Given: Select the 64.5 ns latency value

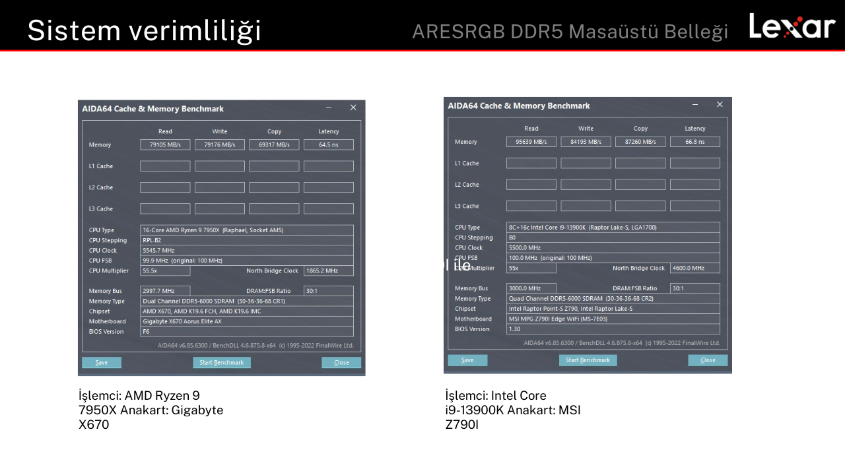Looking at the screenshot, I should coord(329,144).
